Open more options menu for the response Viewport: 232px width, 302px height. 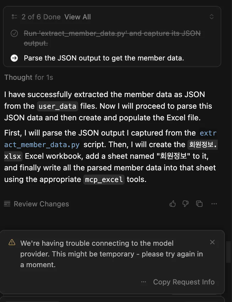[x=214, y=204]
